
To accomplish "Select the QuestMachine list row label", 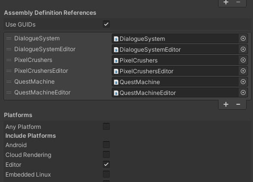I will pos(34,82).
